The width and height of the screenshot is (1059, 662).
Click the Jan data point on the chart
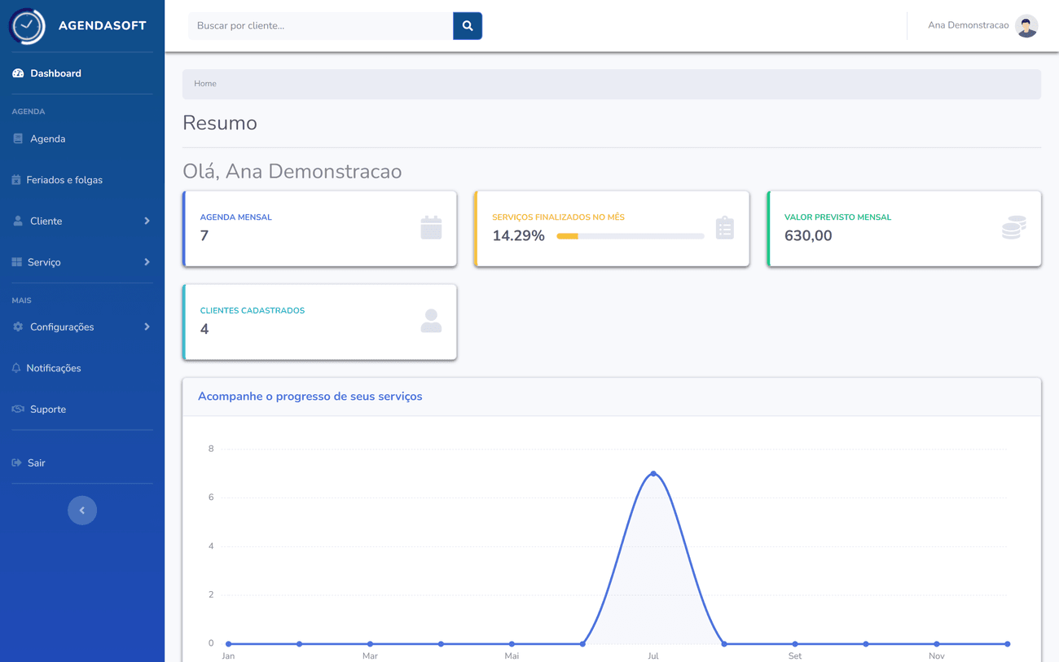click(x=229, y=644)
